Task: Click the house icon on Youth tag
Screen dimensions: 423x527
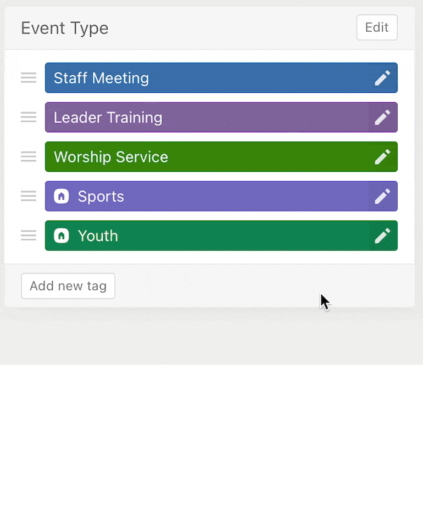Action: (62, 236)
